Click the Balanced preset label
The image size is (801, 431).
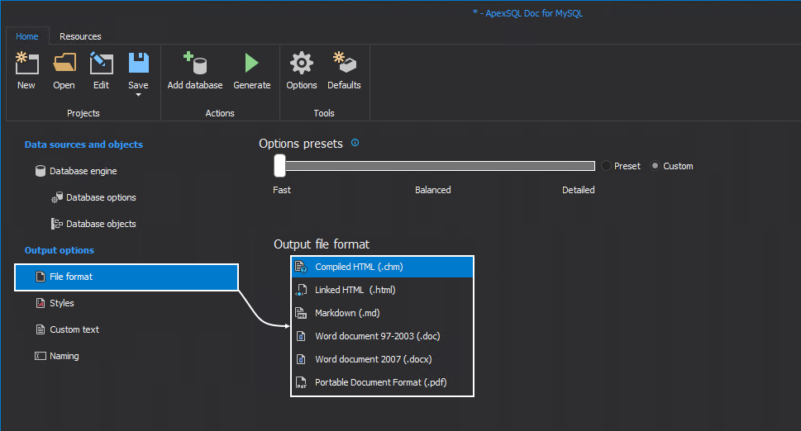[x=432, y=190]
